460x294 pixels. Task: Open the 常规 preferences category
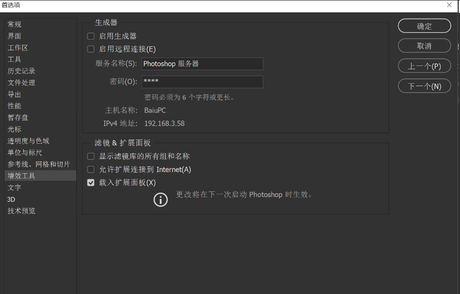(15, 24)
